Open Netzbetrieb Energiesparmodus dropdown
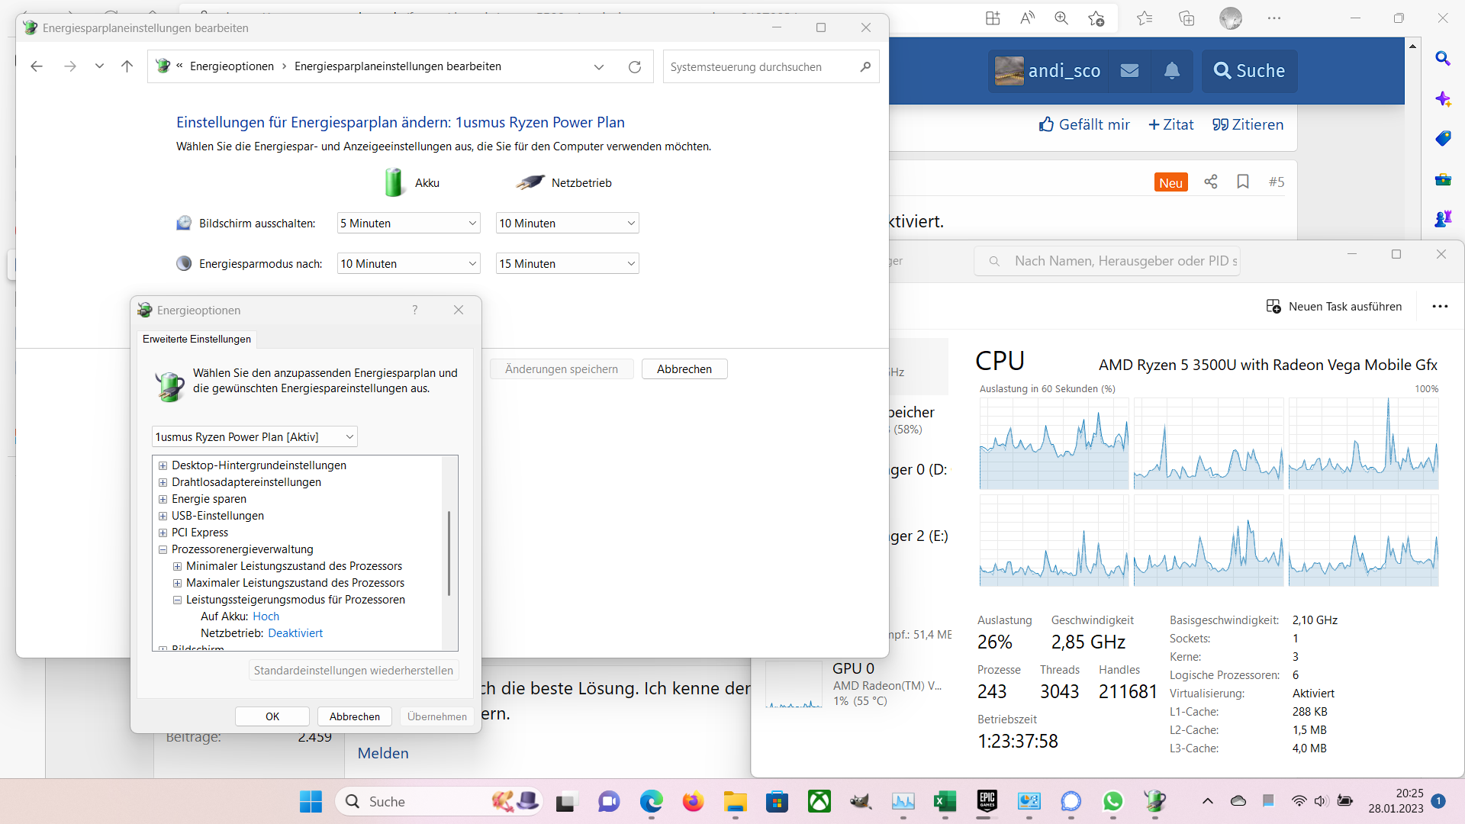The width and height of the screenshot is (1465, 824). pos(567,264)
